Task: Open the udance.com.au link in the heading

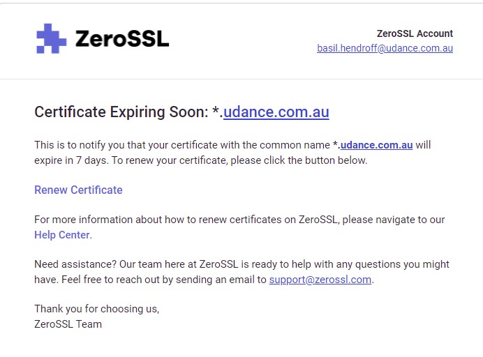Action: tap(276, 112)
